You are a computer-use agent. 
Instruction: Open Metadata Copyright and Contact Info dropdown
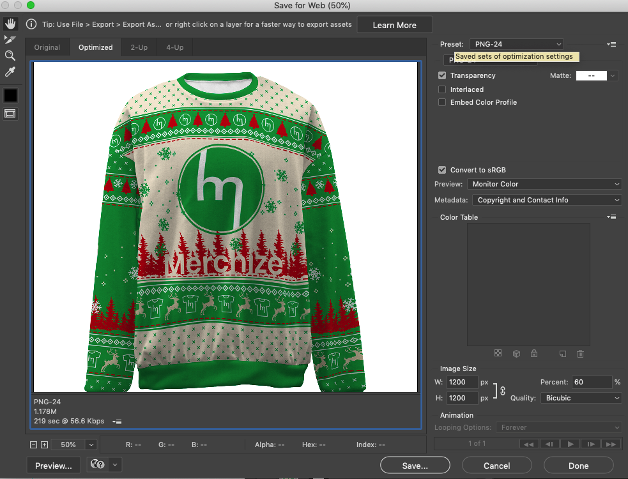pos(547,200)
